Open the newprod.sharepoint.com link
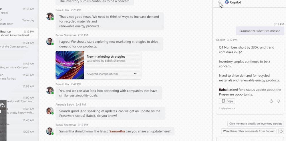The width and height of the screenshot is (286, 141). [x=102, y=74]
